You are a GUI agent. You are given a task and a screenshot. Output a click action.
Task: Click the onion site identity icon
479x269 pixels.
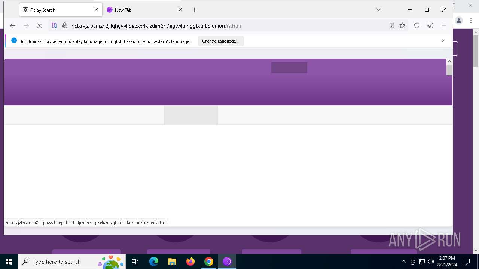click(65, 26)
